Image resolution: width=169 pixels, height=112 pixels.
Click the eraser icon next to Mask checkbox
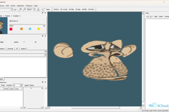pos(42,9)
